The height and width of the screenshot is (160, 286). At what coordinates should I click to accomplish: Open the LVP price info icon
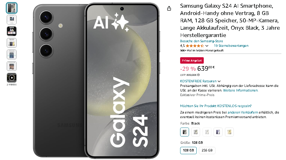click(199, 75)
